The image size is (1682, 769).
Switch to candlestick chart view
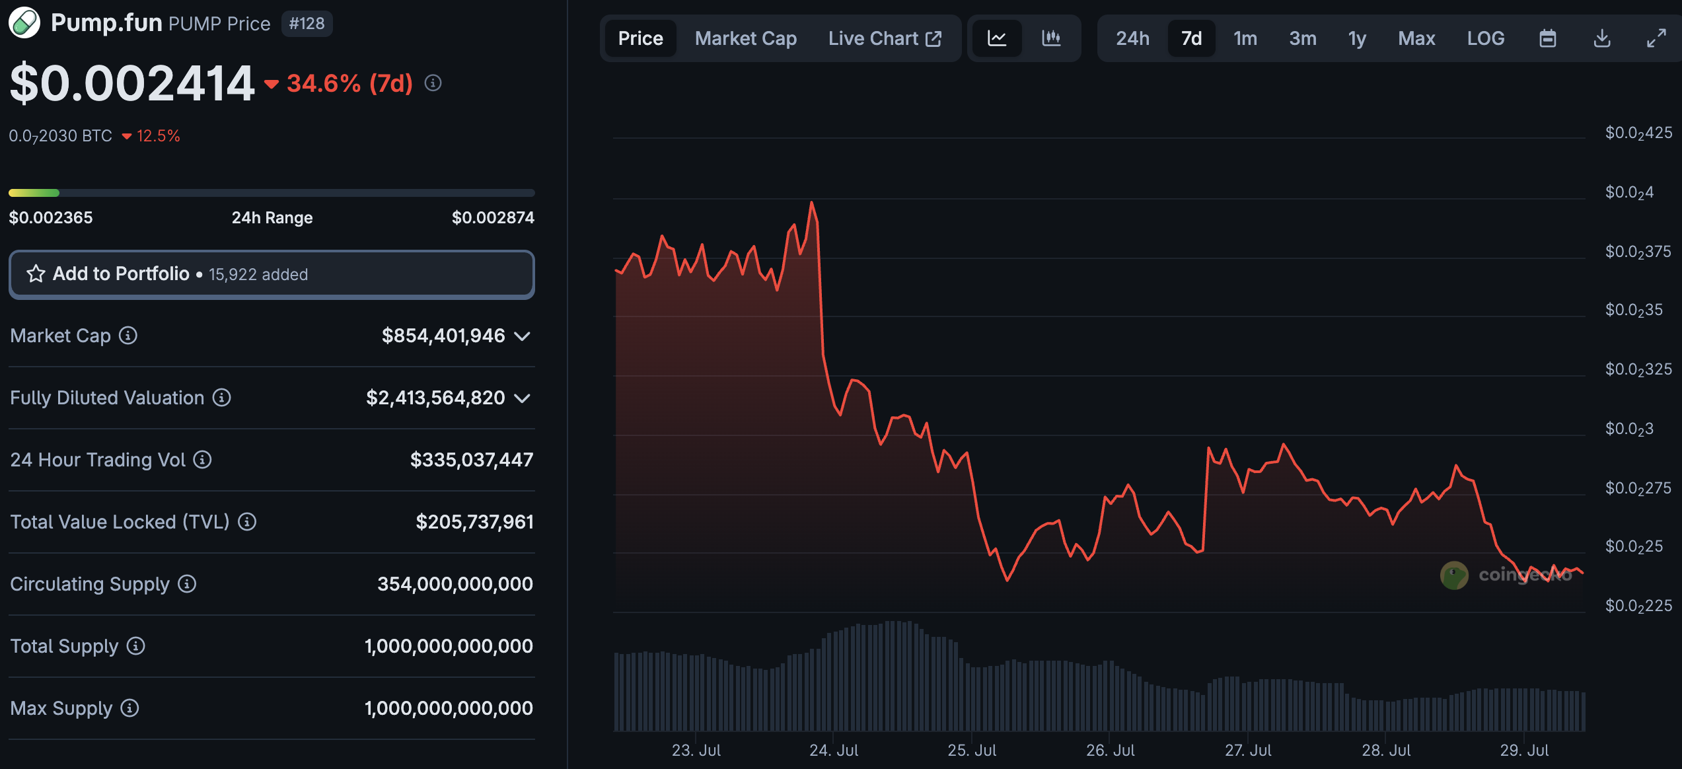[x=1050, y=38]
